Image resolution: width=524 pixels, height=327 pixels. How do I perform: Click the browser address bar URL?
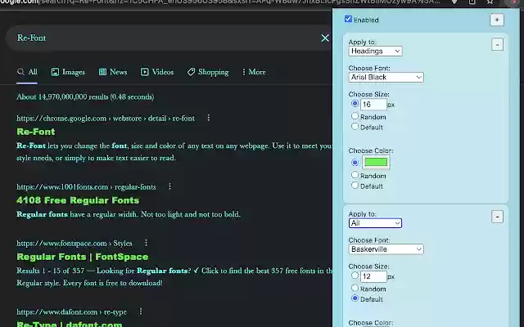click(220, 2)
